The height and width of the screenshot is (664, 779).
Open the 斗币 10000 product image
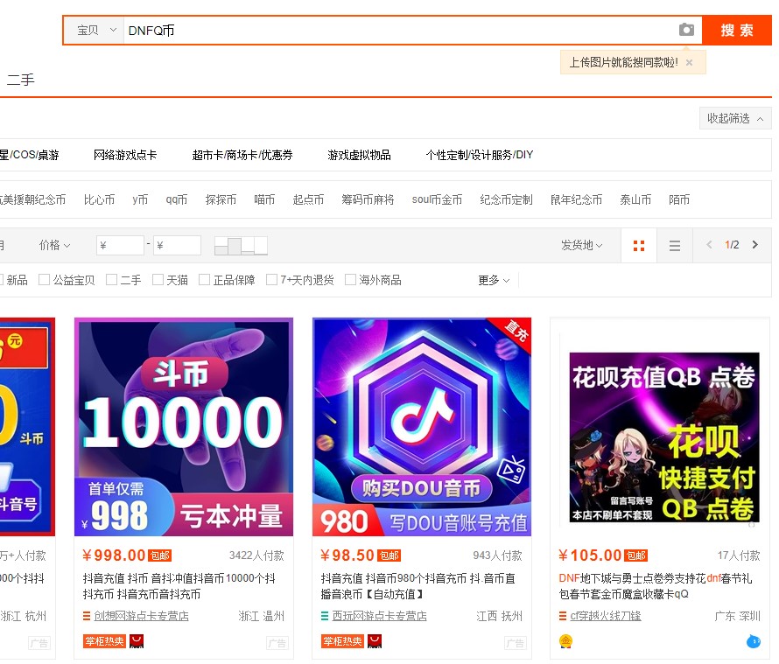[184, 427]
